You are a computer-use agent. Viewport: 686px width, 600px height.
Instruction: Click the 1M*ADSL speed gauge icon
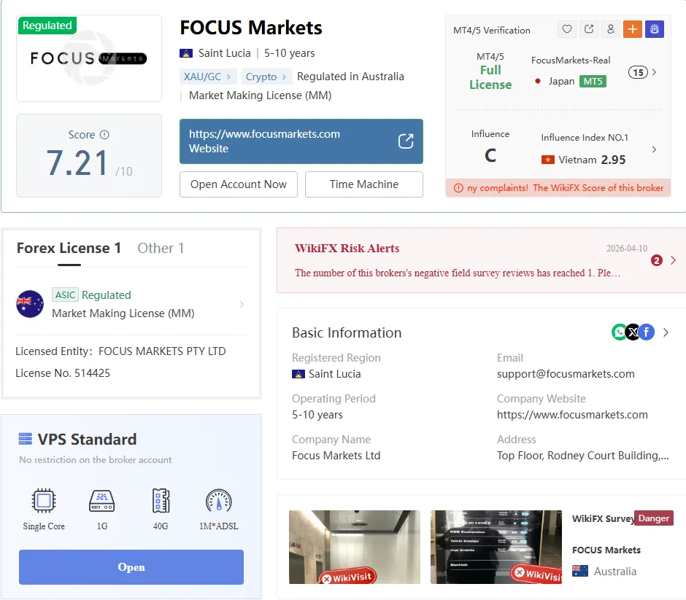[219, 500]
